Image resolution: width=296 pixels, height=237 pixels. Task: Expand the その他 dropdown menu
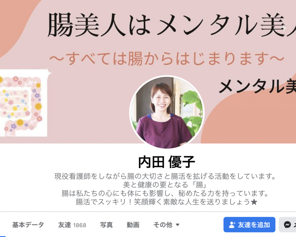(166, 225)
